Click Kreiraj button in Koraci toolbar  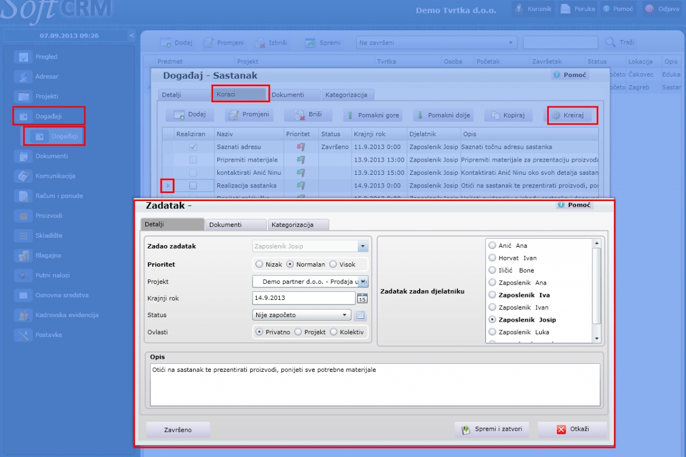(x=573, y=115)
